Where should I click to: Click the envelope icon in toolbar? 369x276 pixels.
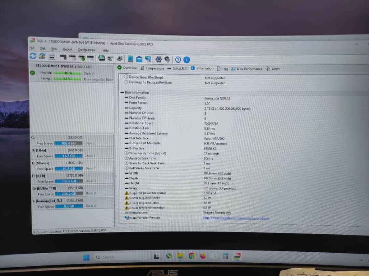(139, 59)
